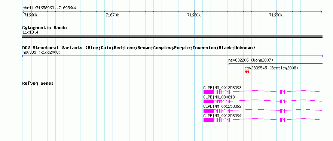Click the chr11:71658963..71695604 coordinate label
Screen dimensions: 333x141
click(x=49, y=8)
